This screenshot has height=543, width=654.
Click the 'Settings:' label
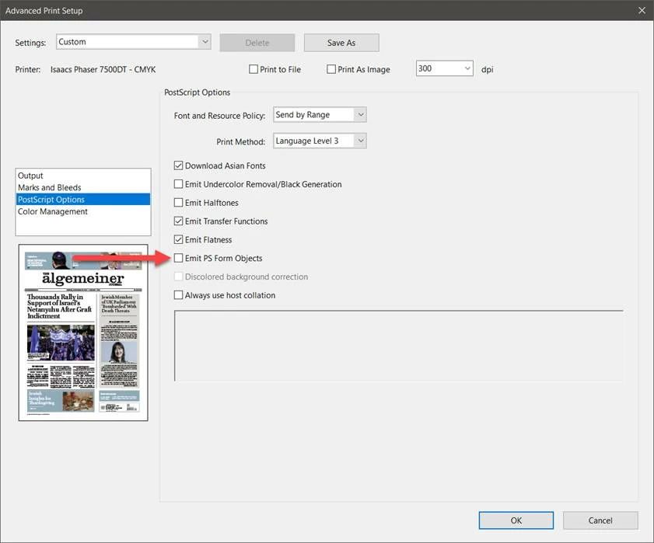point(30,43)
